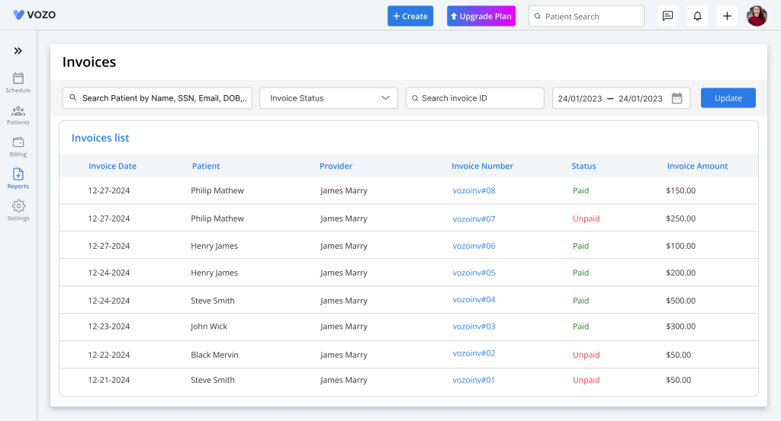
Task: Click the $500.00 invoice amount
Action: click(x=681, y=300)
